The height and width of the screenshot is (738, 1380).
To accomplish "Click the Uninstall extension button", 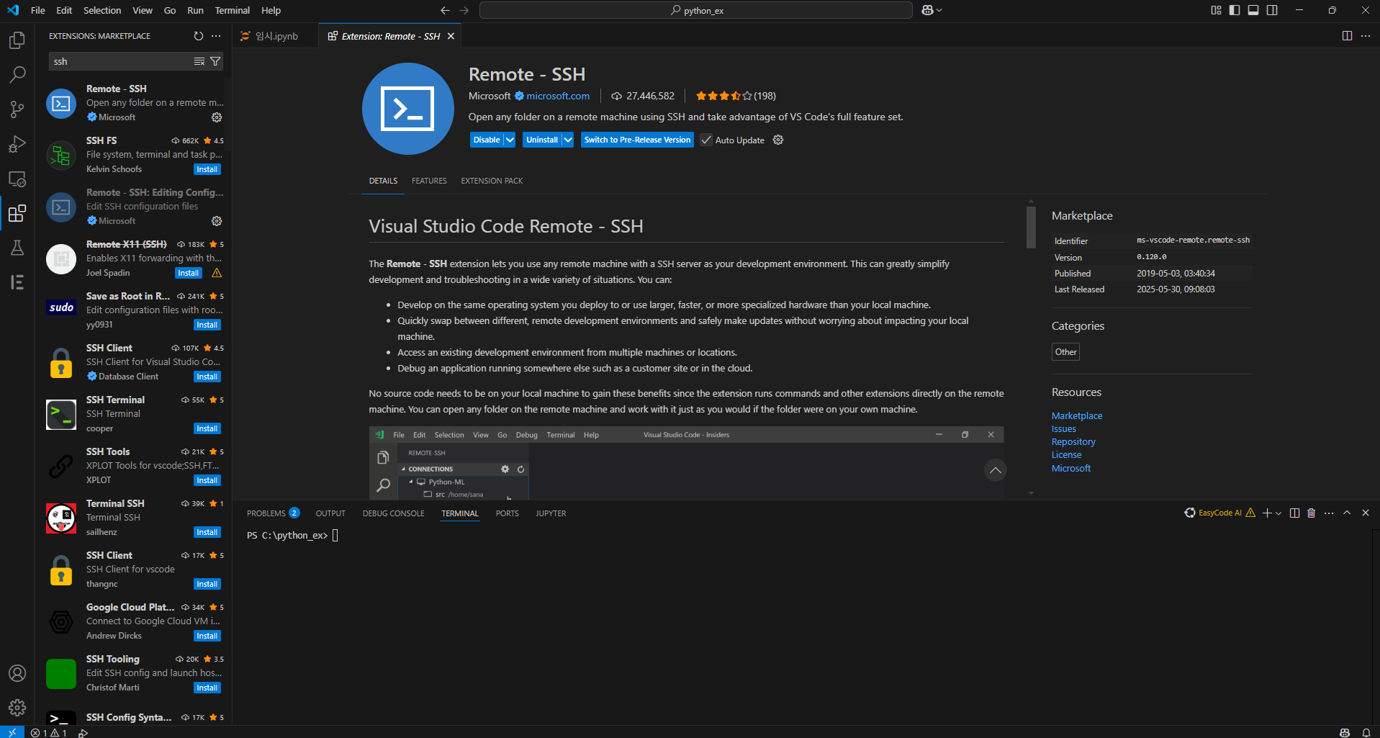I will [x=542, y=140].
